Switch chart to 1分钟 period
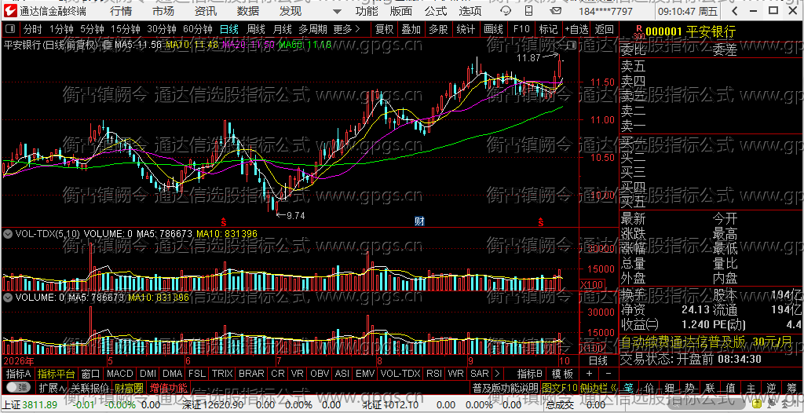The image size is (804, 413). coord(61,29)
